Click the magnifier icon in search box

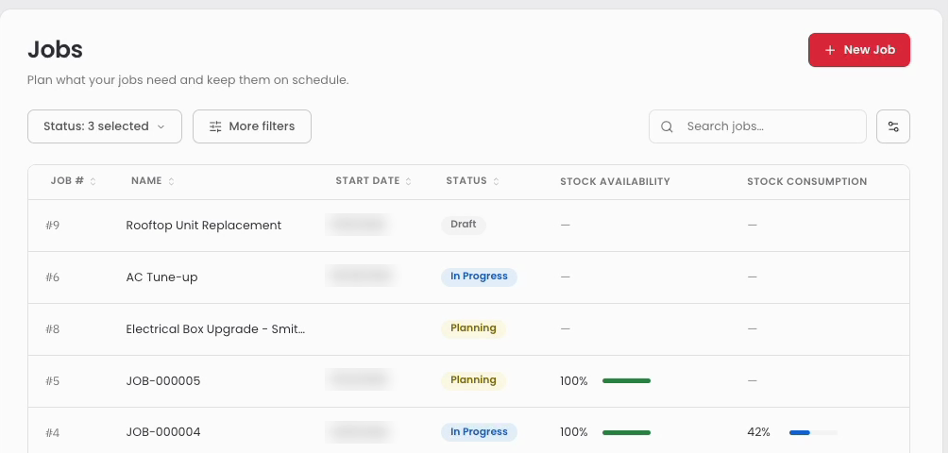[x=667, y=126]
